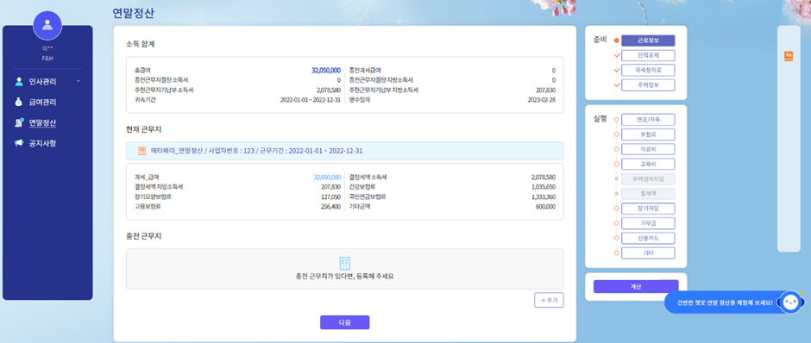Click the user profile avatar icon

click(x=47, y=25)
